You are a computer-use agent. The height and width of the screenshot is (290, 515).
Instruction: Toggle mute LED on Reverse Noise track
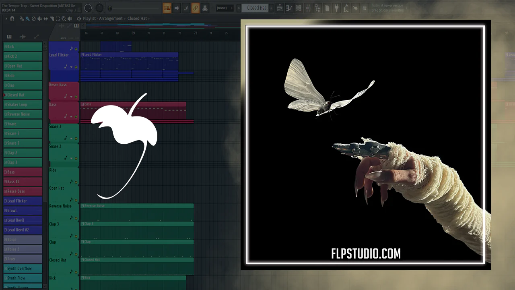[x=76, y=218]
